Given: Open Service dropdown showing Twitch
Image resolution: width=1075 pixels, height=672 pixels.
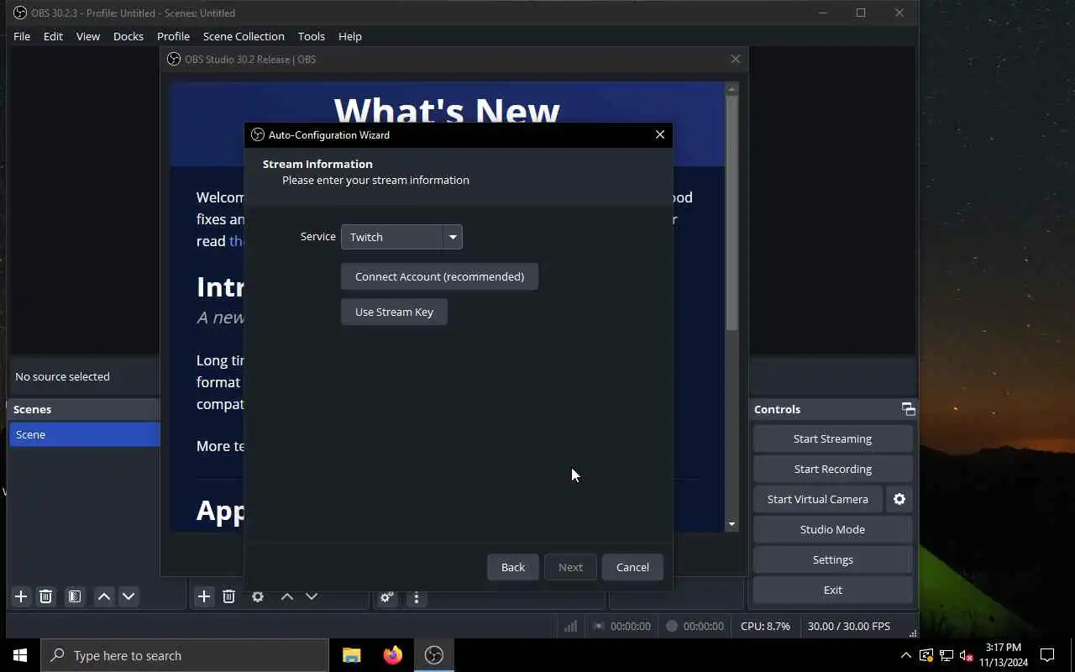Looking at the screenshot, I should pyautogui.click(x=401, y=237).
